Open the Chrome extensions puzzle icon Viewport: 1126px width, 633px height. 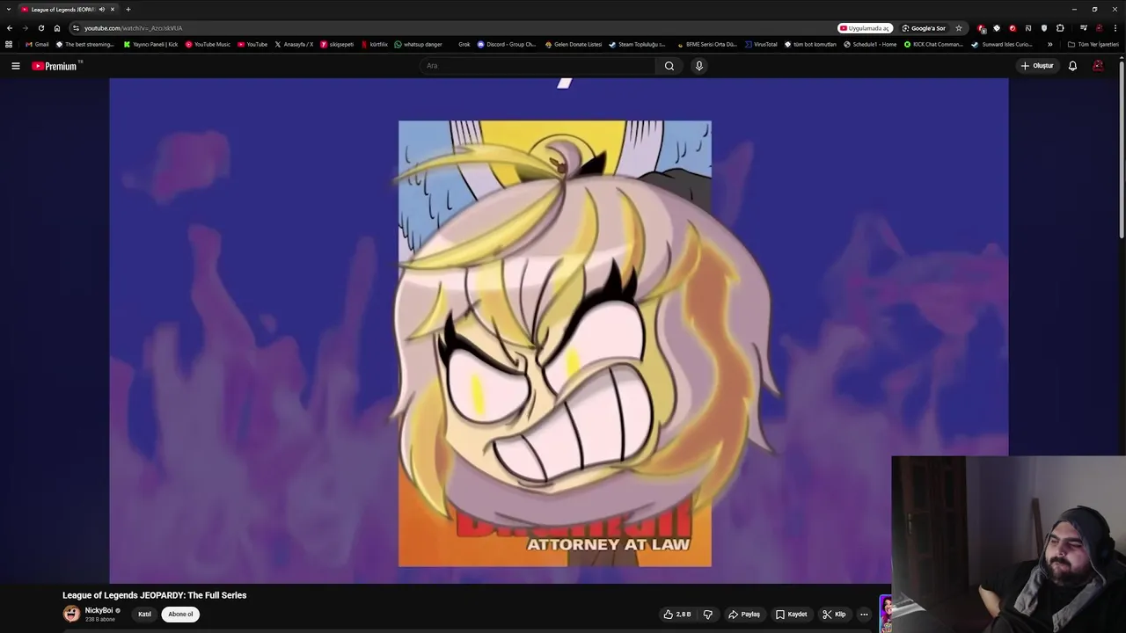1060,28
